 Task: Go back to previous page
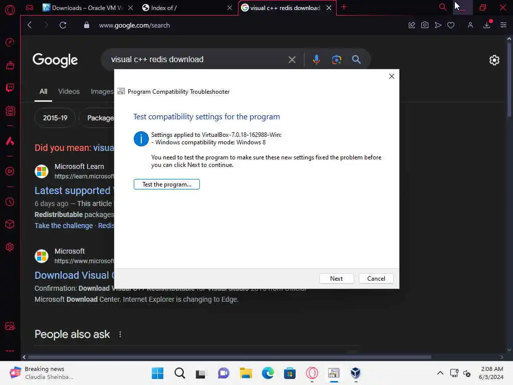[30, 25]
